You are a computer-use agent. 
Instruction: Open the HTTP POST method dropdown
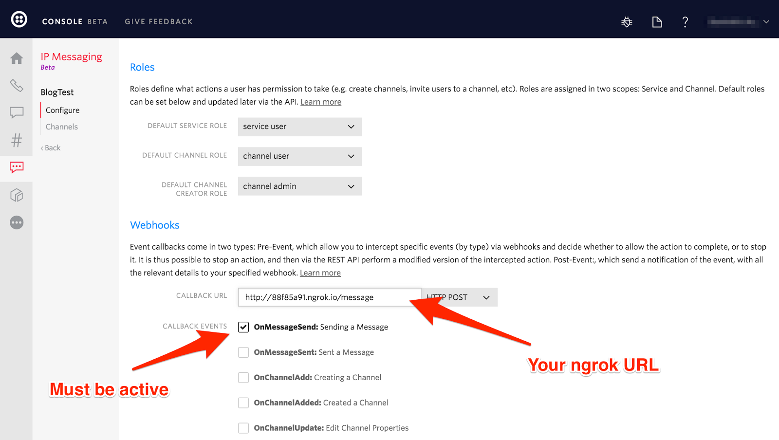[x=460, y=297]
